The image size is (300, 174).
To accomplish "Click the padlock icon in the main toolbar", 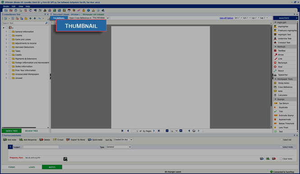I will 83,10.
